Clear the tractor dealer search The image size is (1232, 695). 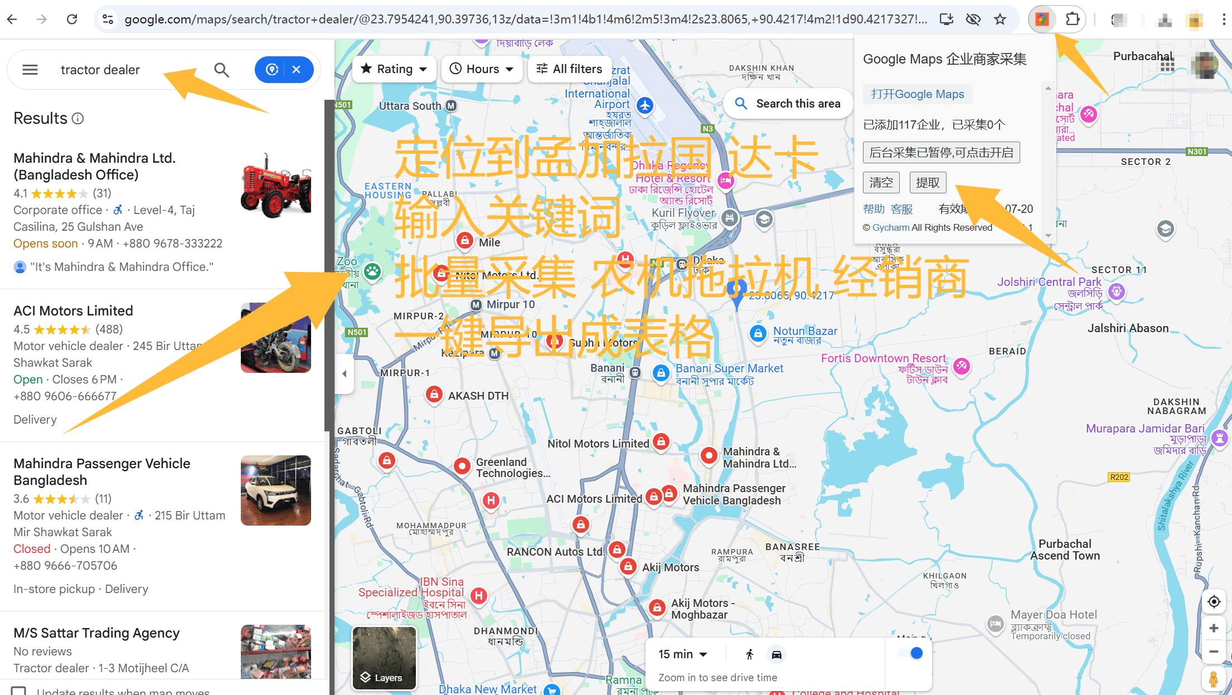click(297, 70)
